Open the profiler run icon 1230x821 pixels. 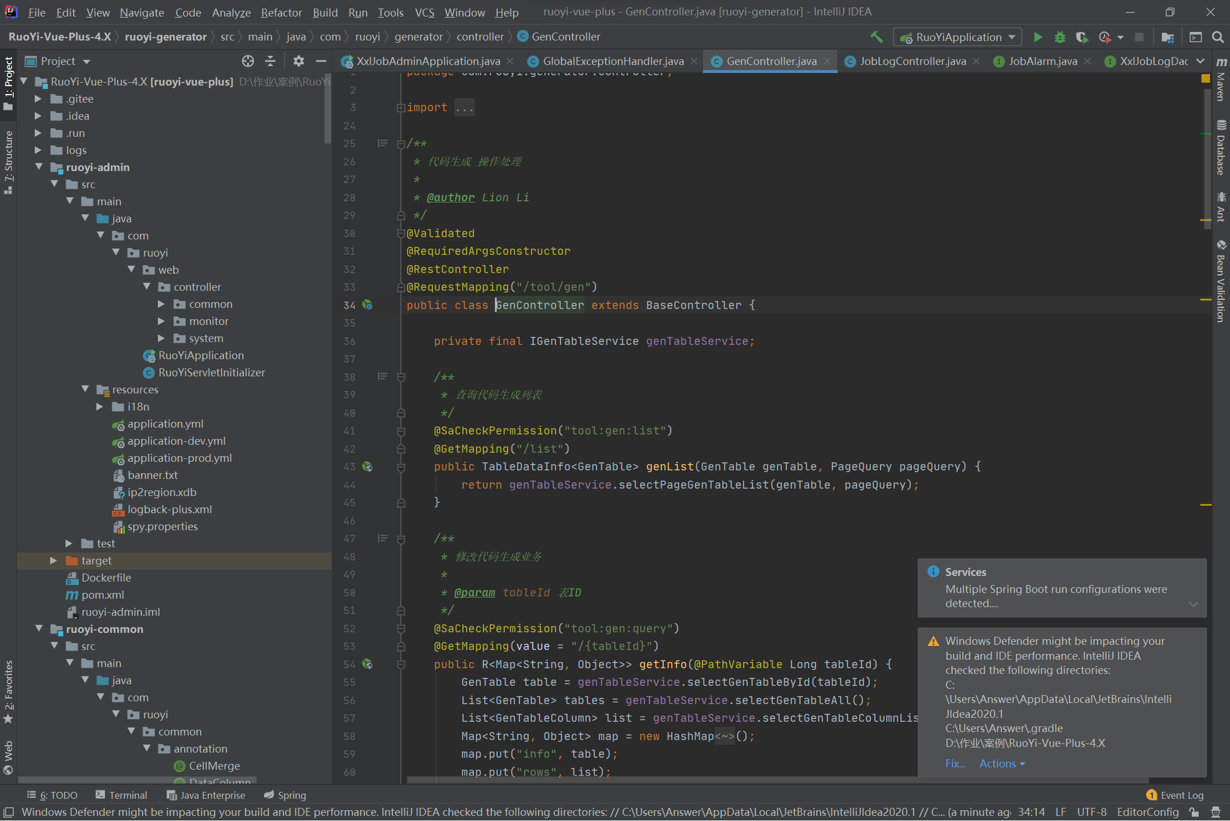click(1105, 37)
